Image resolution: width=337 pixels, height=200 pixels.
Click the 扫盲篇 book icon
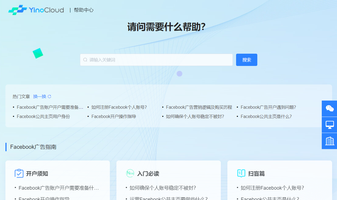(x=241, y=173)
